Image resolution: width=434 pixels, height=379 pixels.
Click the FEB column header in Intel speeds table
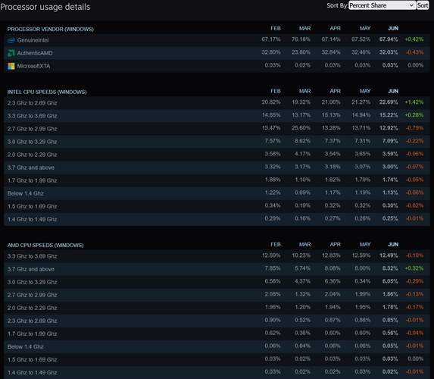[x=276, y=91]
